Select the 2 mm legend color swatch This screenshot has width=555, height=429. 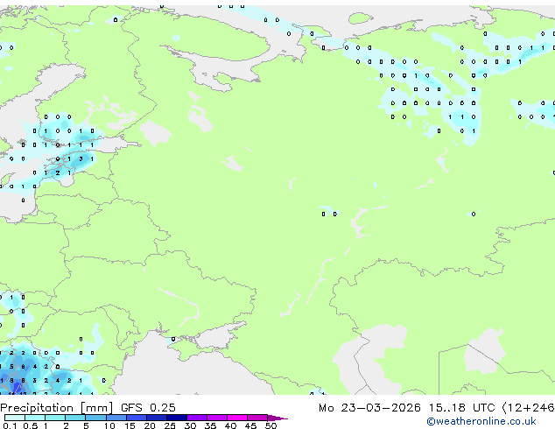[75, 418]
